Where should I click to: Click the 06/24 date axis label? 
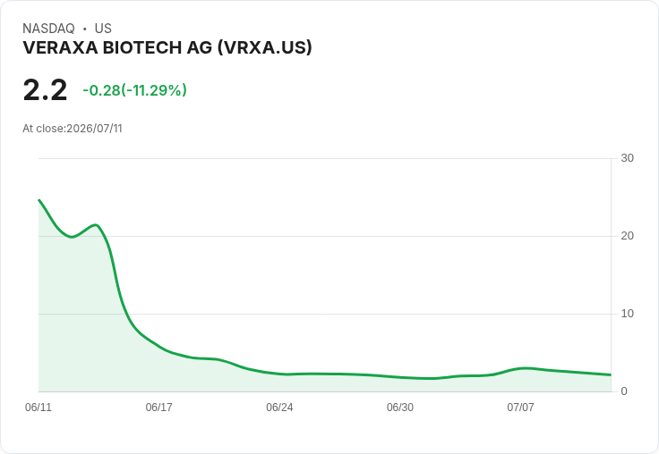279,408
